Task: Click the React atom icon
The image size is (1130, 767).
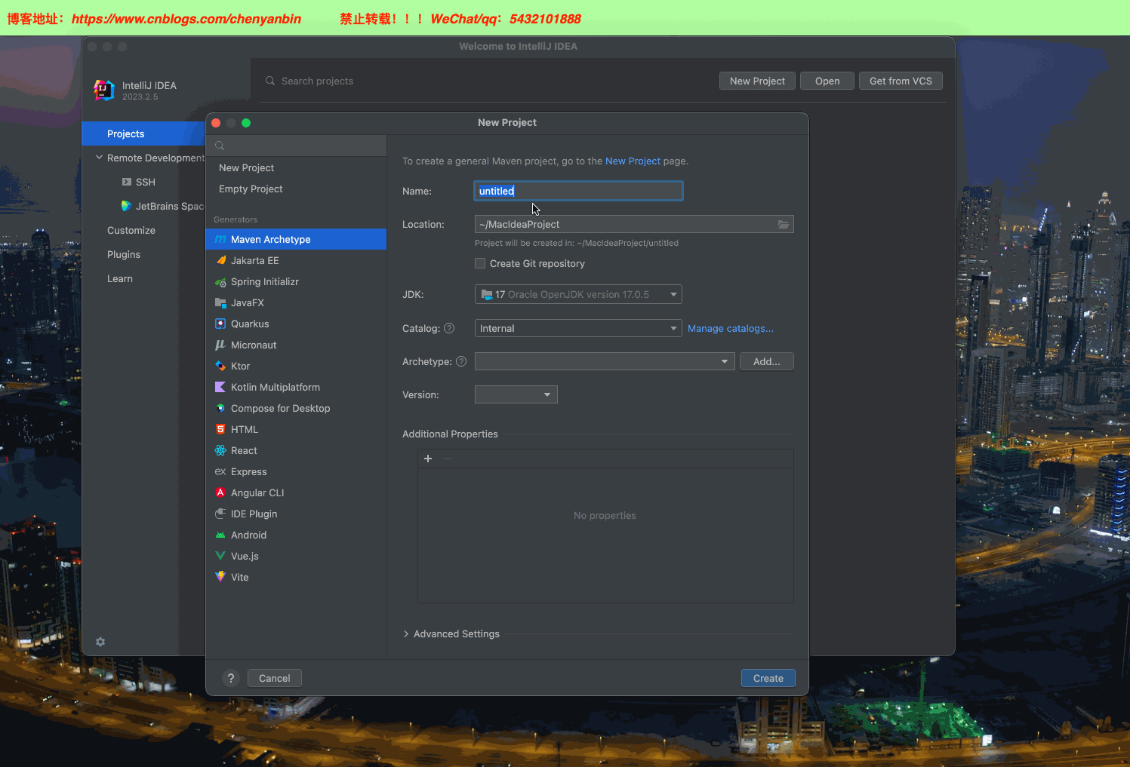Action: tap(220, 450)
